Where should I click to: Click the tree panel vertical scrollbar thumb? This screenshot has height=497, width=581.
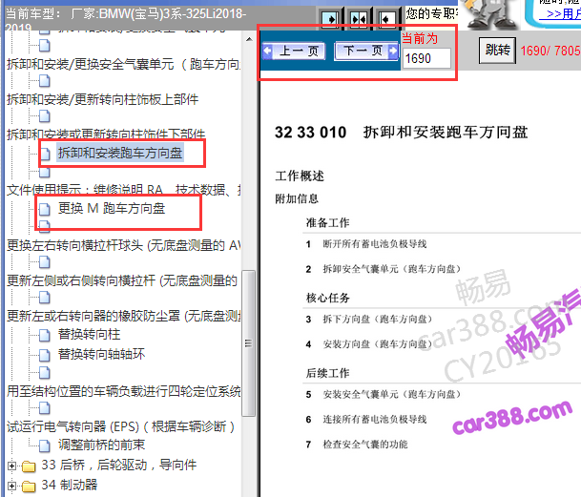pyautogui.click(x=249, y=343)
